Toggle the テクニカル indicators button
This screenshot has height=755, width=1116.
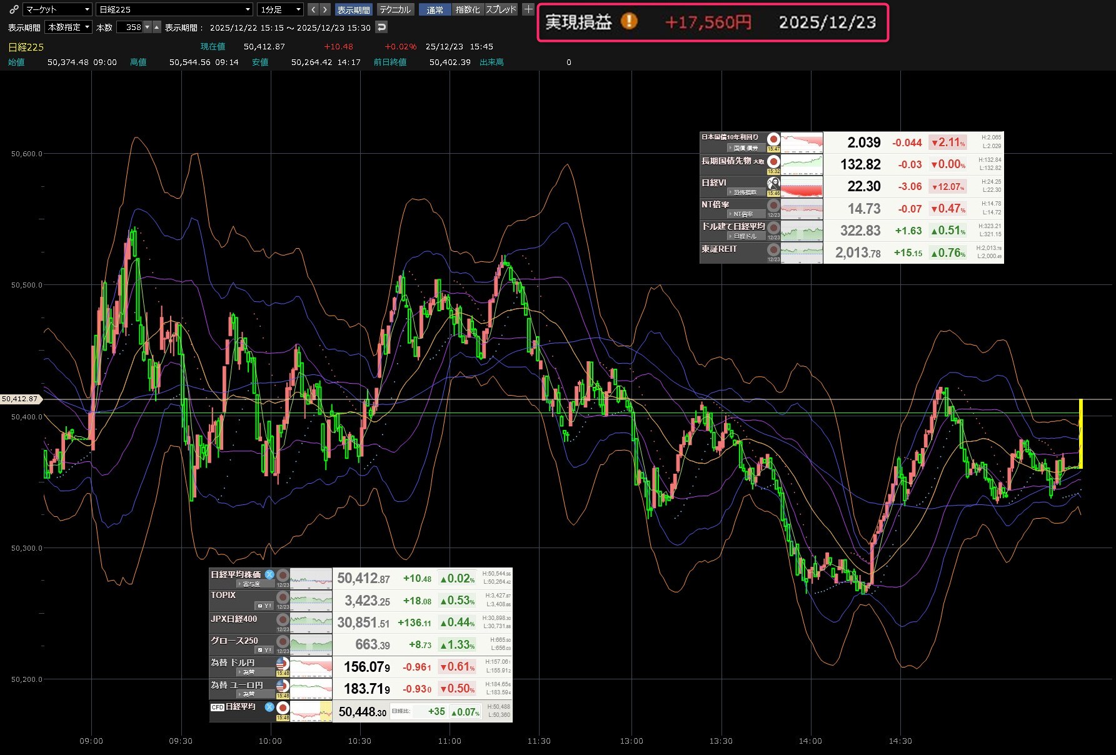(x=395, y=9)
